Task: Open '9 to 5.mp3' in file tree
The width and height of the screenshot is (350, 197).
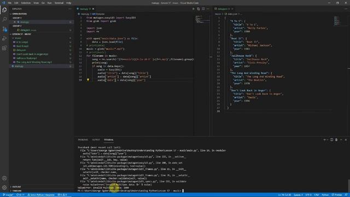Action: pos(42,42)
